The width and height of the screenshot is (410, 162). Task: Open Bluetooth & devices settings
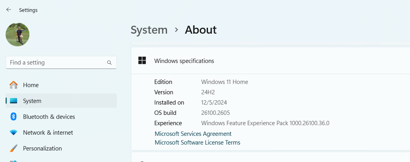61,117
